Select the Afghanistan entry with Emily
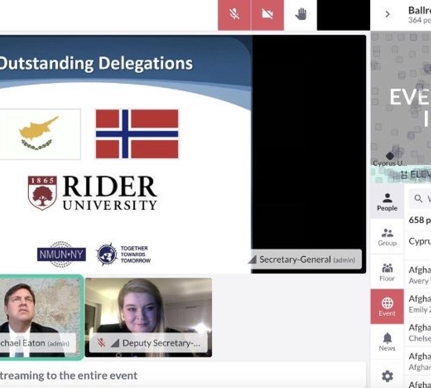This screenshot has width=431, height=388. point(418,304)
